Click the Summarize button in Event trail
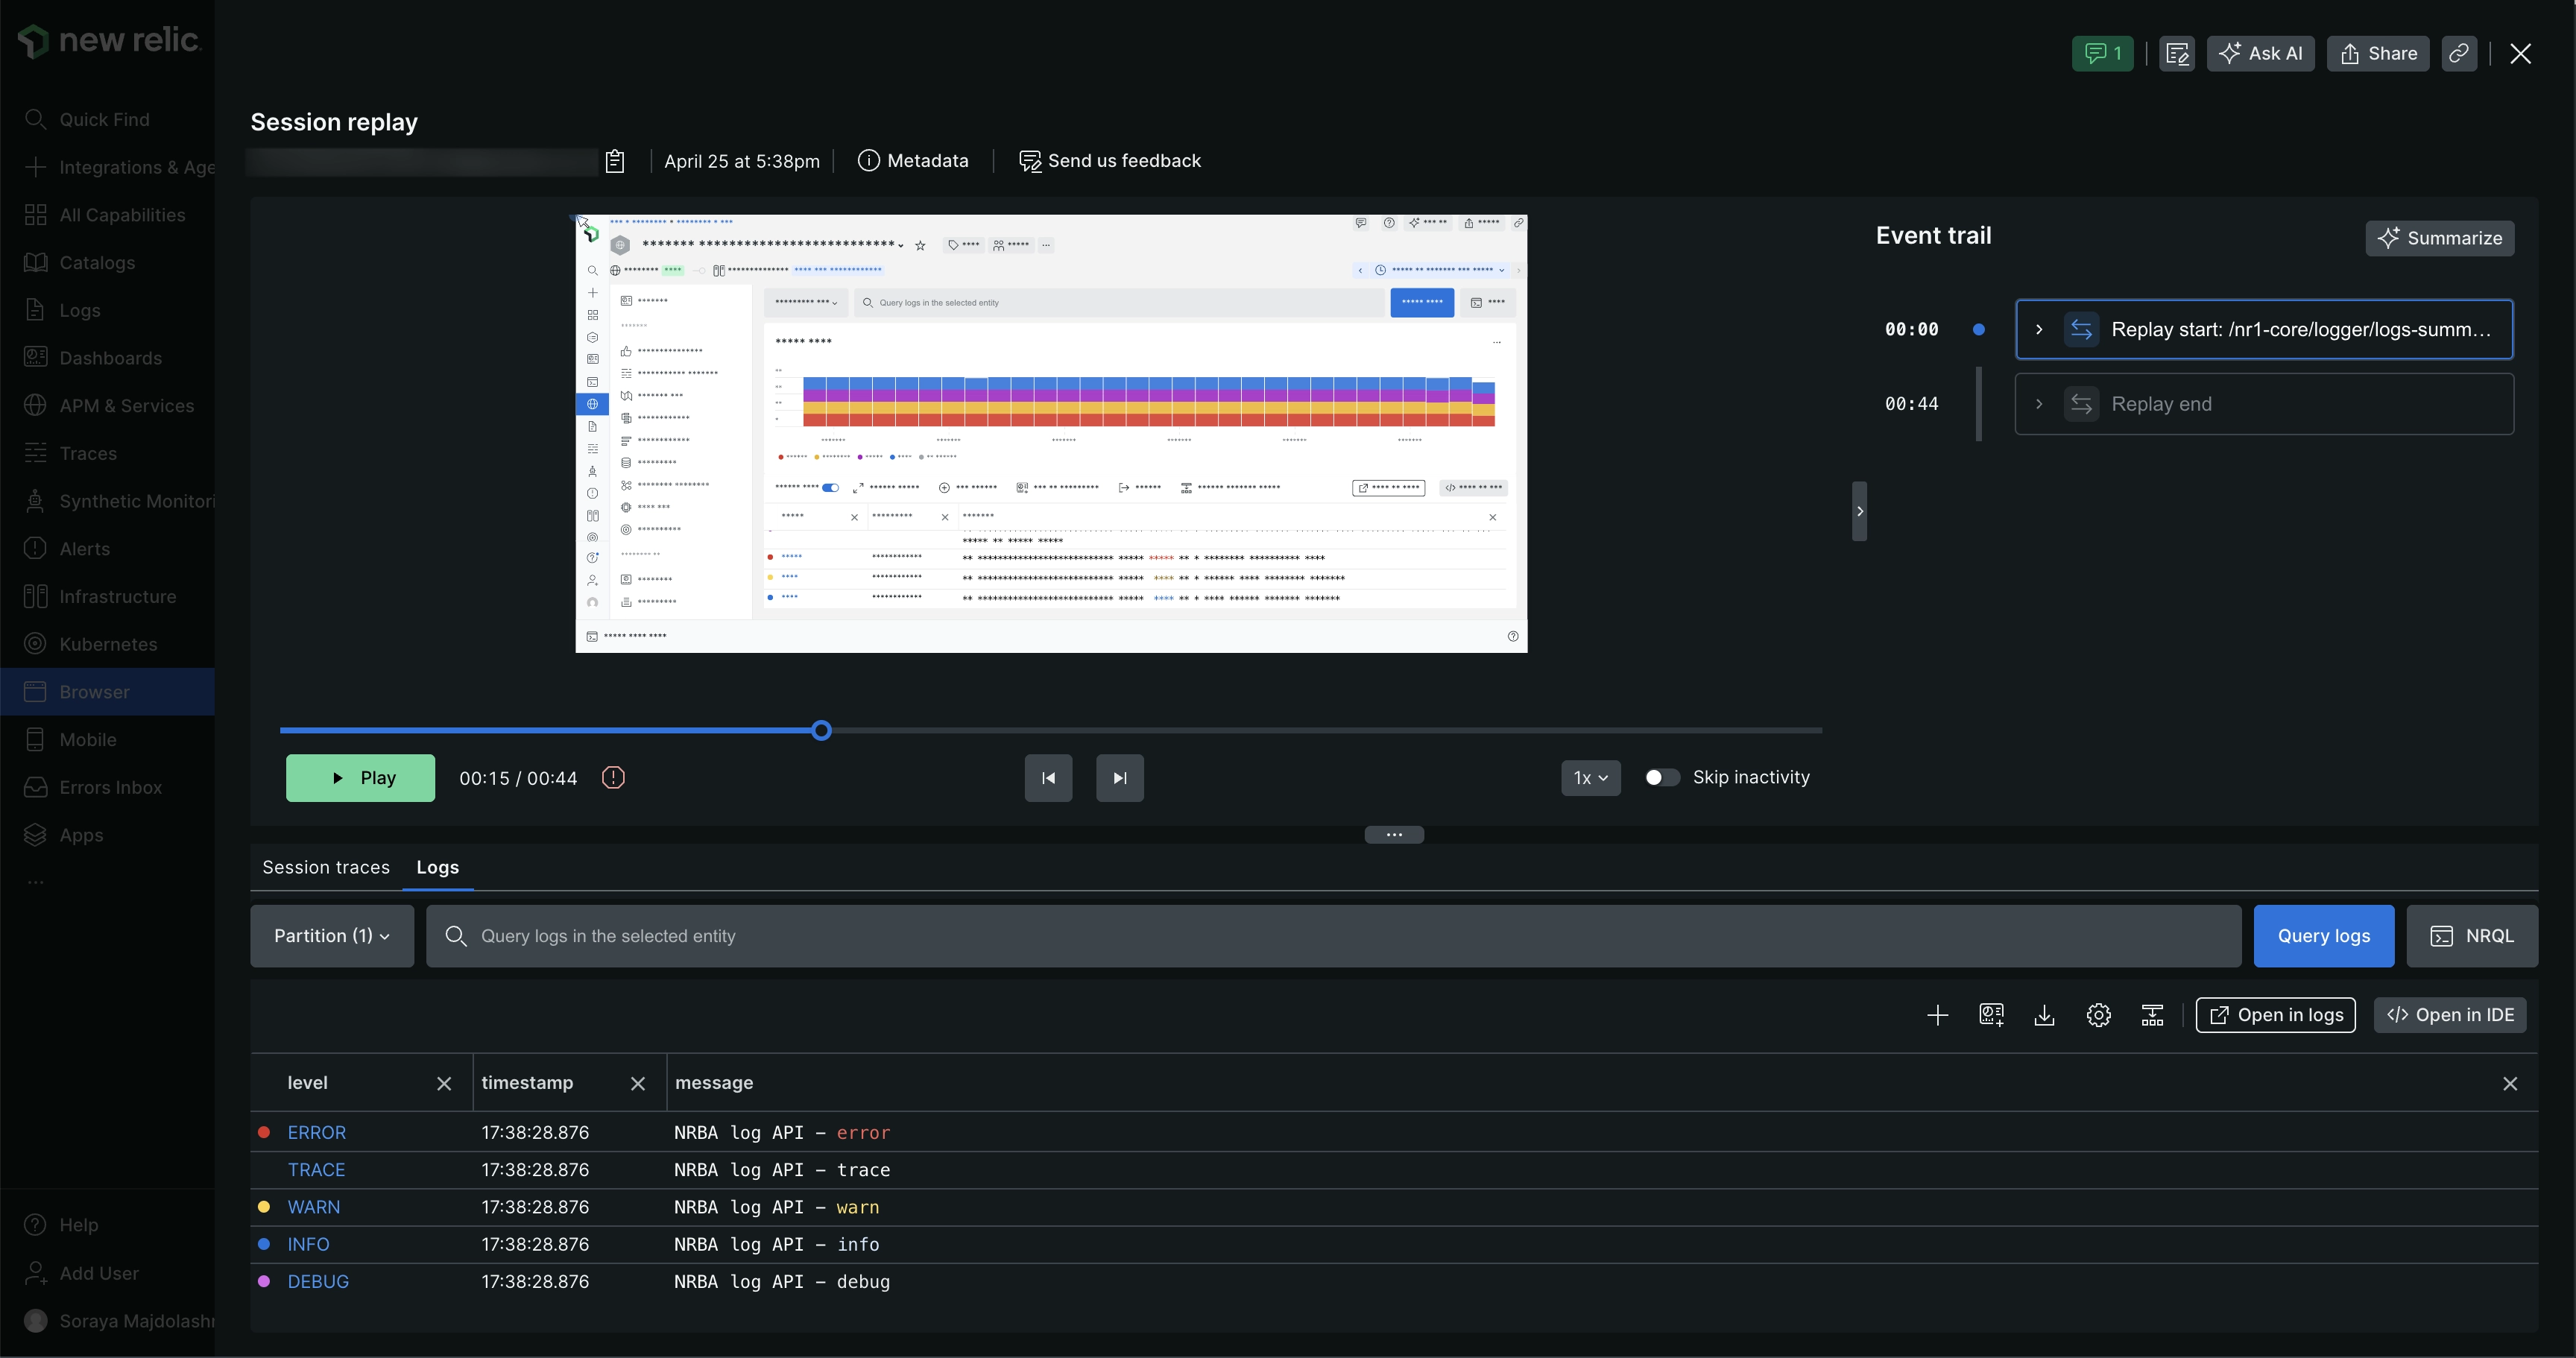Viewport: 2576px width, 1358px height. coord(2439,239)
